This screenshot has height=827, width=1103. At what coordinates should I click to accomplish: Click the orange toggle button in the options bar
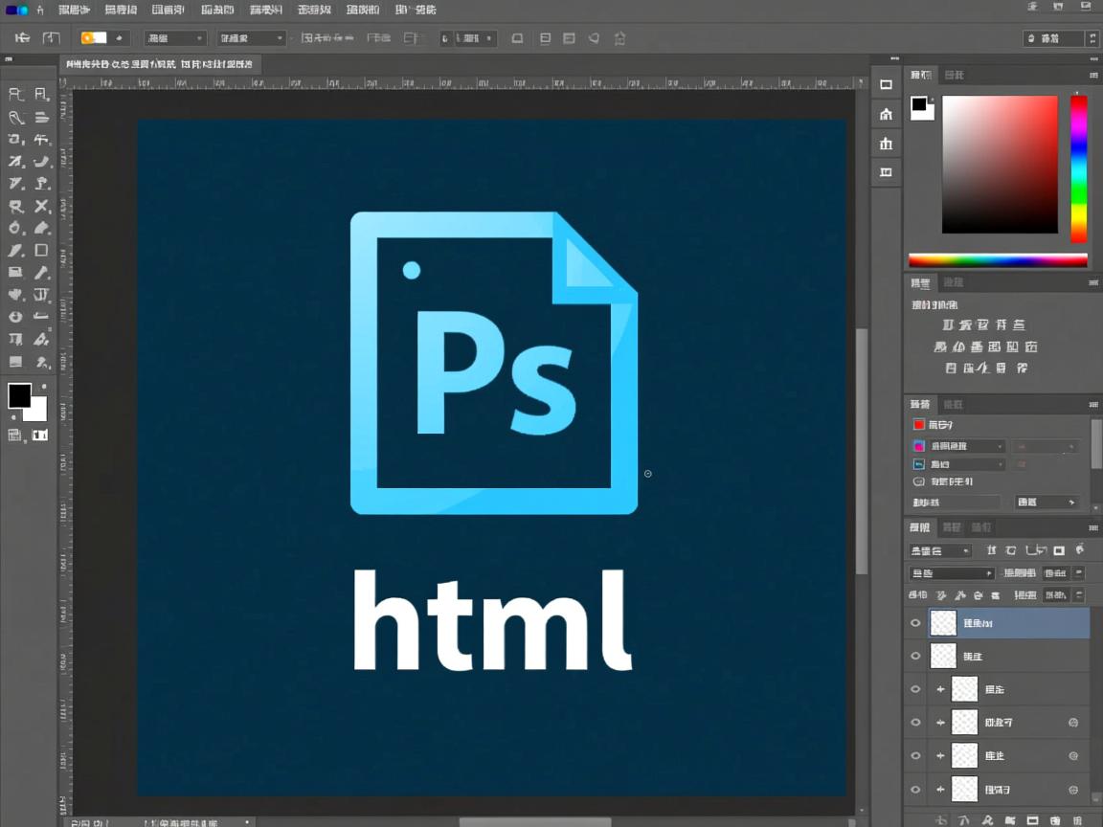tap(94, 38)
